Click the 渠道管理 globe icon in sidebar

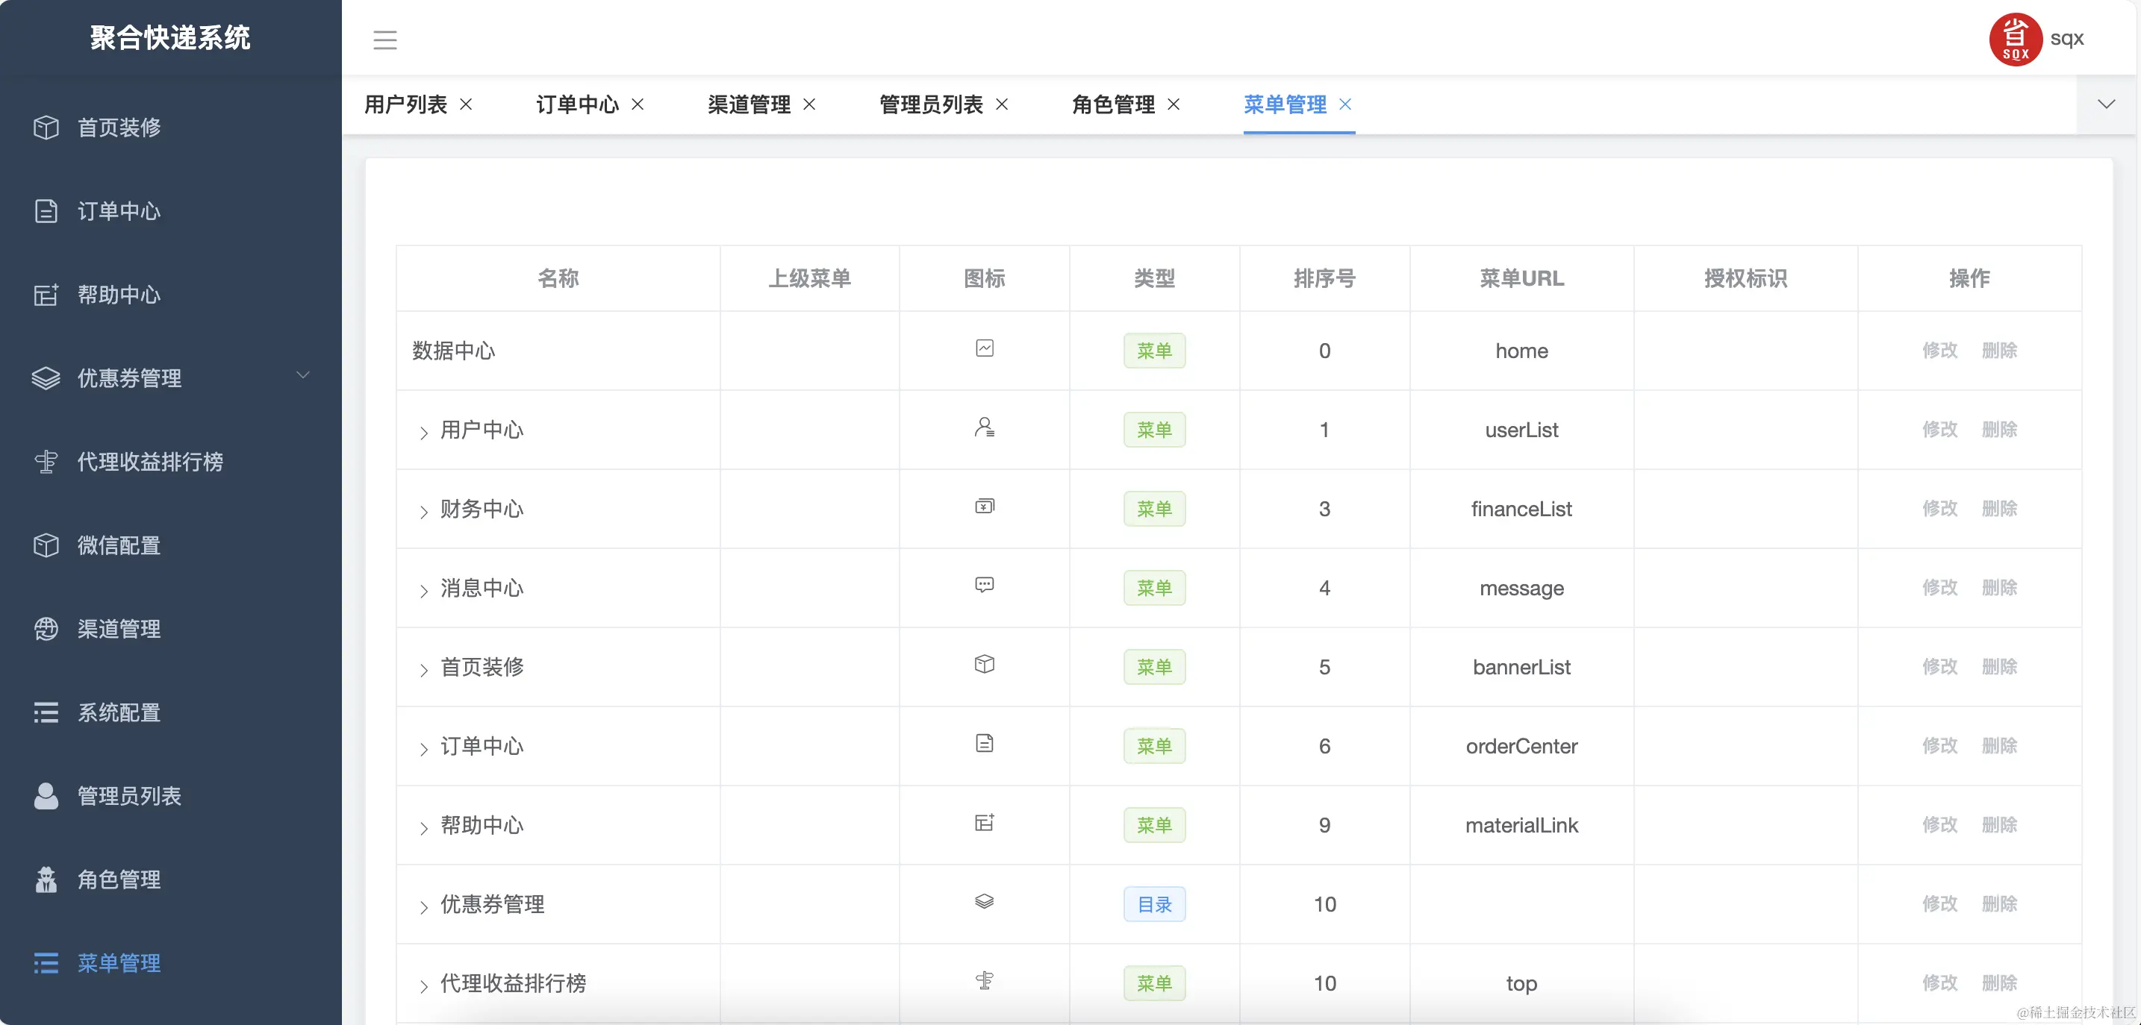pyautogui.click(x=46, y=629)
